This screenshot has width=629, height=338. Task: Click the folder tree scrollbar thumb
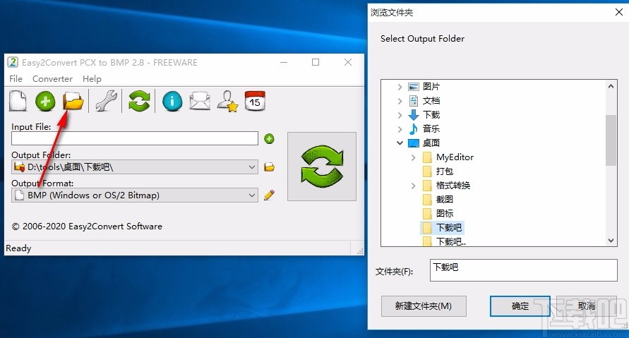click(x=611, y=140)
